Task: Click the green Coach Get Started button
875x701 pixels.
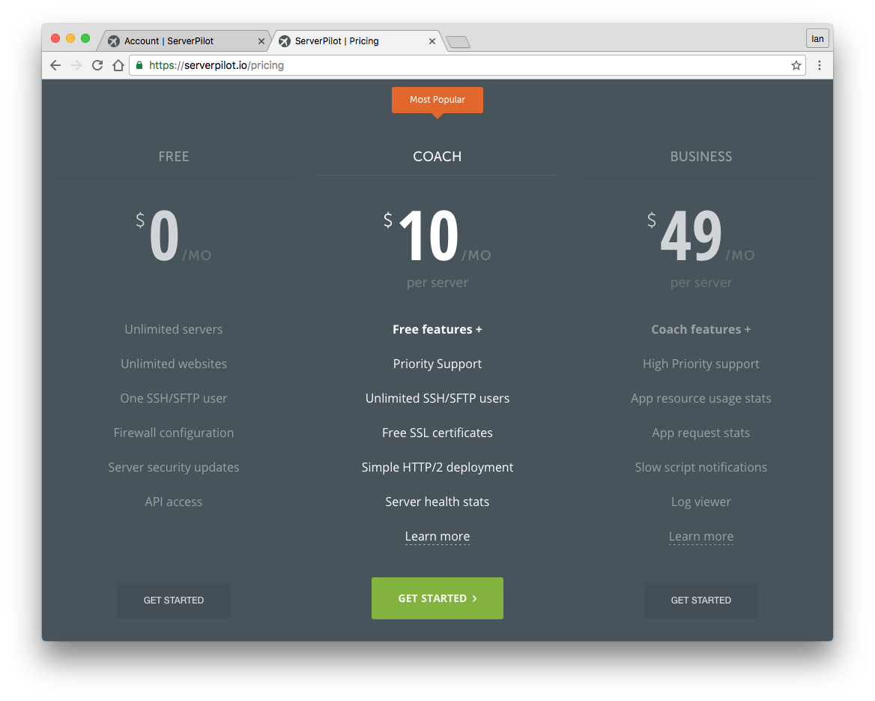Action: 437,598
